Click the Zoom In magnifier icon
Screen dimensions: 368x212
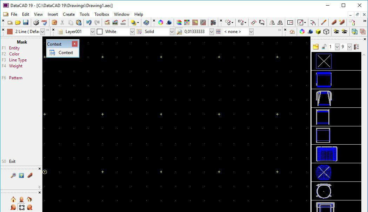(13, 175)
